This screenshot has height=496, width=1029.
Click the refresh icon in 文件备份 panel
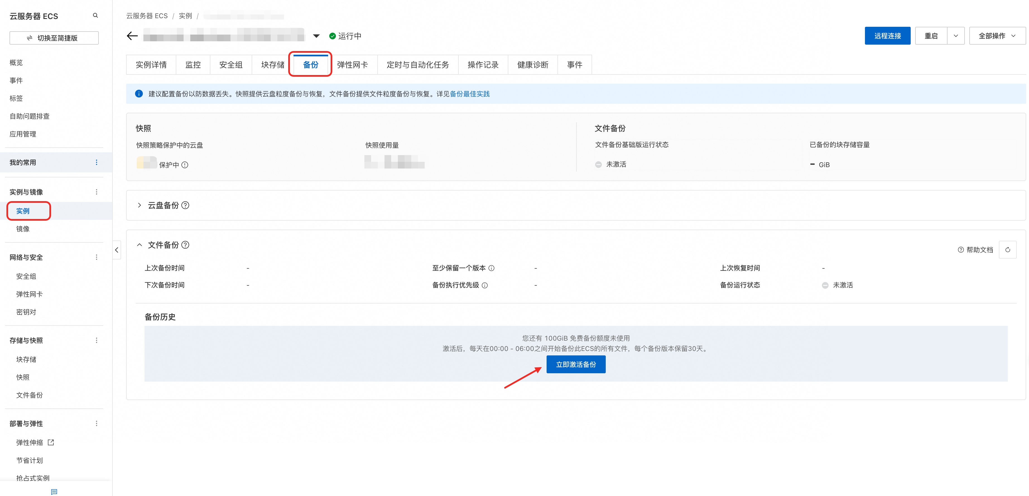[x=1008, y=250]
